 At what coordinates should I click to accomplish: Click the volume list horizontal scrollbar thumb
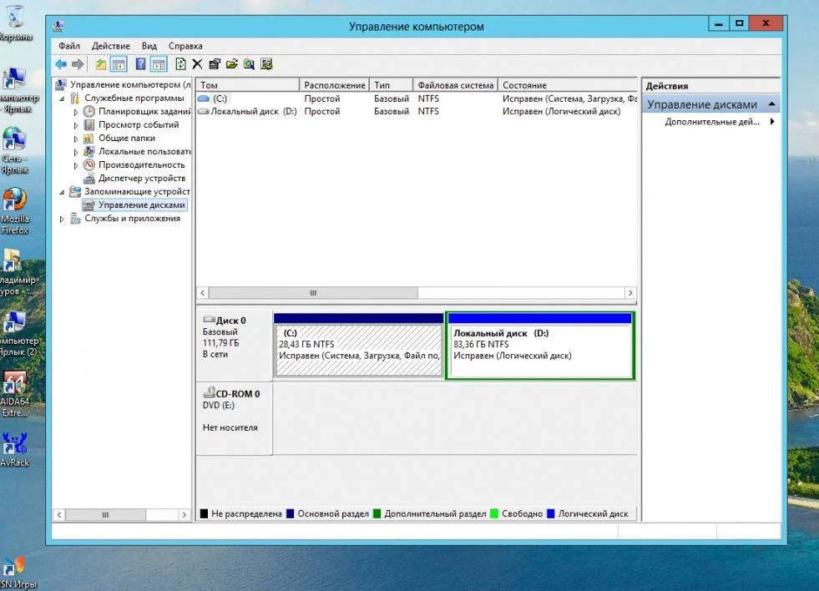pyautogui.click(x=313, y=293)
